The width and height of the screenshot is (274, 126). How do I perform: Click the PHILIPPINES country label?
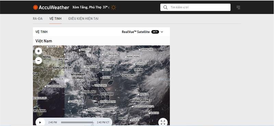tap(143, 100)
